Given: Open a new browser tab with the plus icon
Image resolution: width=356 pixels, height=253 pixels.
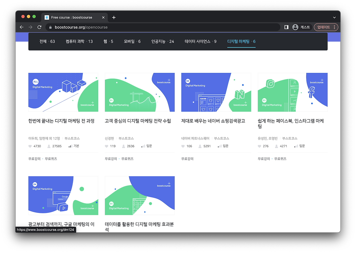Looking at the screenshot, I should click(113, 17).
